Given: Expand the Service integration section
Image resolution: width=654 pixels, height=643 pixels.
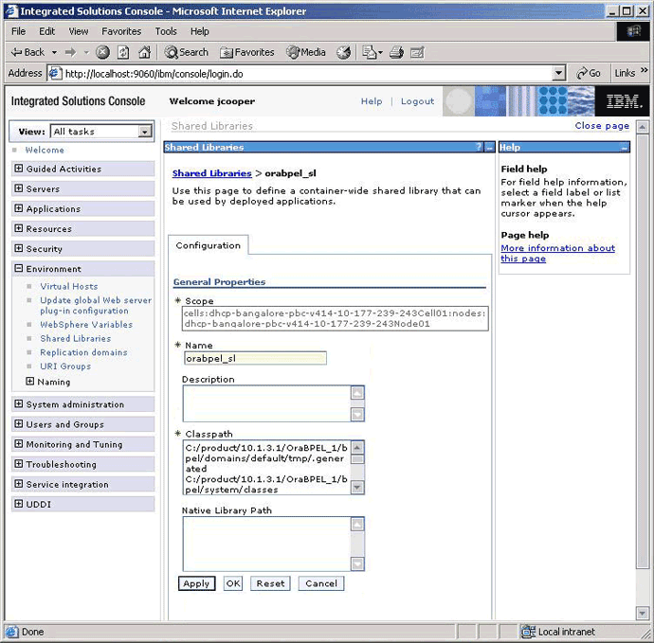Looking at the screenshot, I should pos(18,484).
